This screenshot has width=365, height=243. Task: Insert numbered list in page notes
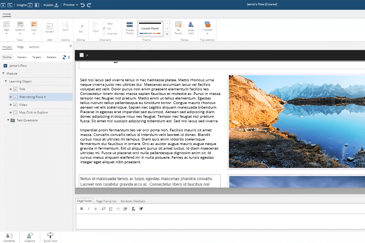[x=104, y=209]
